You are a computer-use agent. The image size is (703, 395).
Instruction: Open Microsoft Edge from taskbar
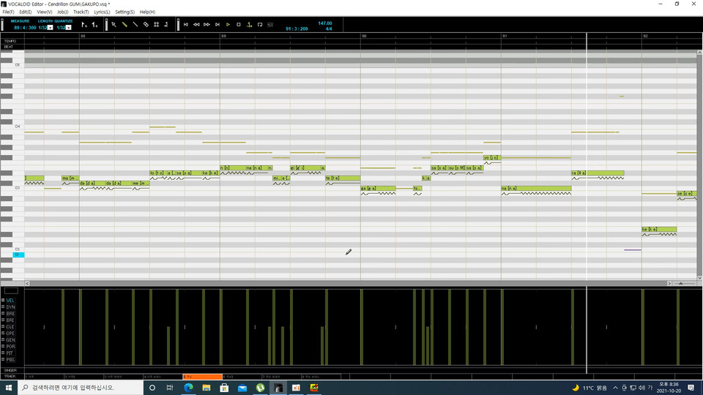pos(188,388)
